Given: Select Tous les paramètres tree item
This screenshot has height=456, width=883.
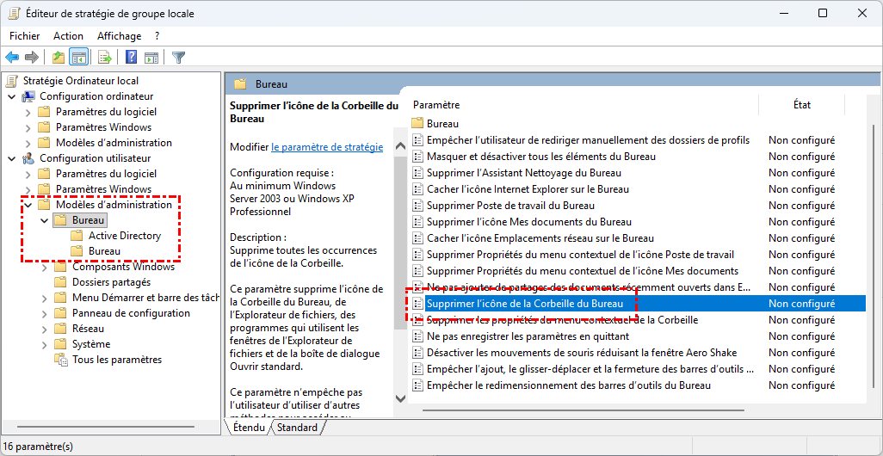Looking at the screenshot, I should (x=116, y=360).
